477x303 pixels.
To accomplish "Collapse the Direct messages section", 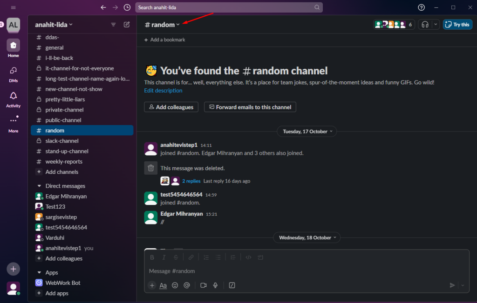I will 39,186.
